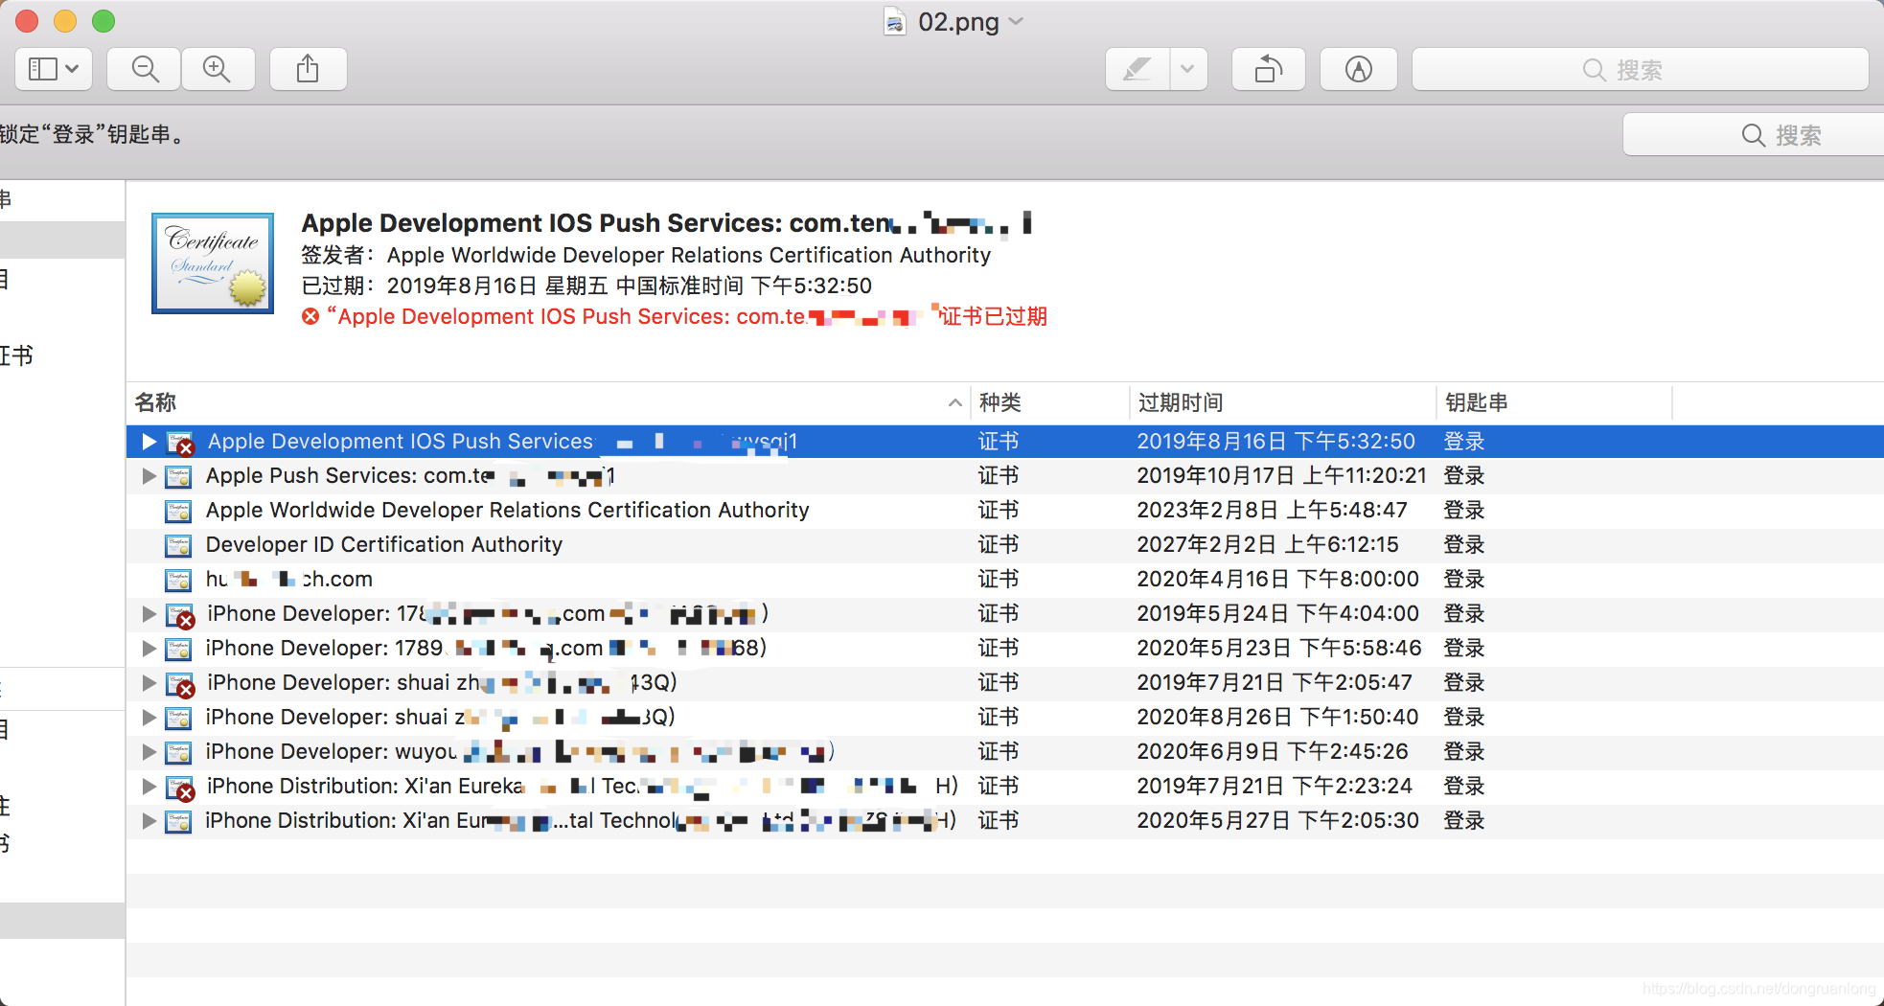Focus the Keychain Access search field
1884x1006 pixels.
pos(1754,135)
